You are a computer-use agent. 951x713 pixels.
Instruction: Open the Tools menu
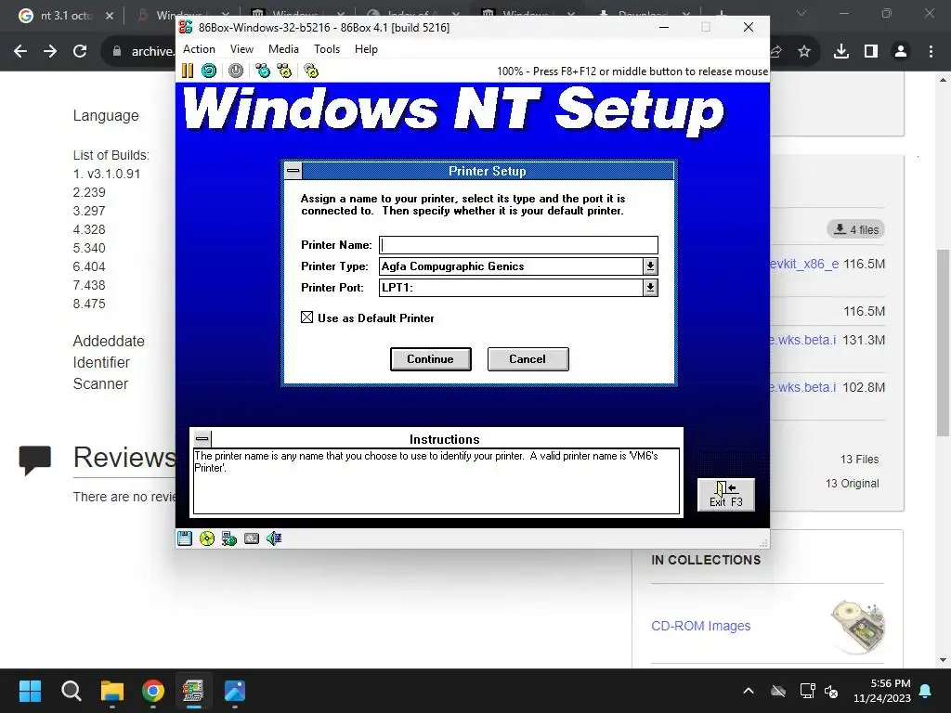point(327,49)
